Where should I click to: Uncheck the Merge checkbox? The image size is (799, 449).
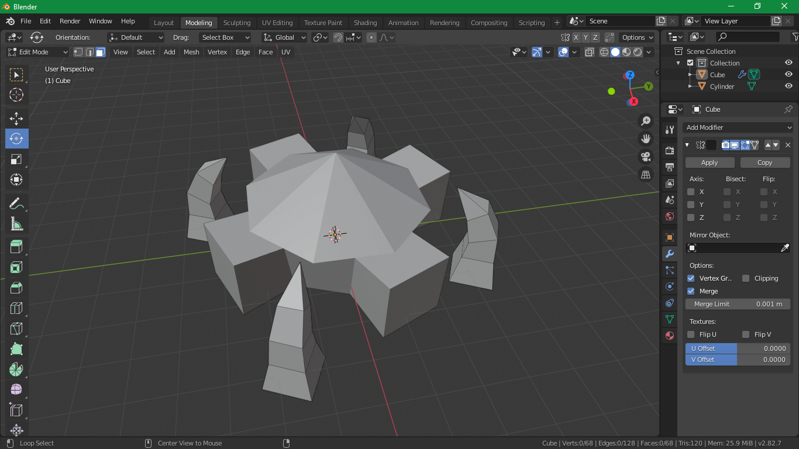(691, 291)
